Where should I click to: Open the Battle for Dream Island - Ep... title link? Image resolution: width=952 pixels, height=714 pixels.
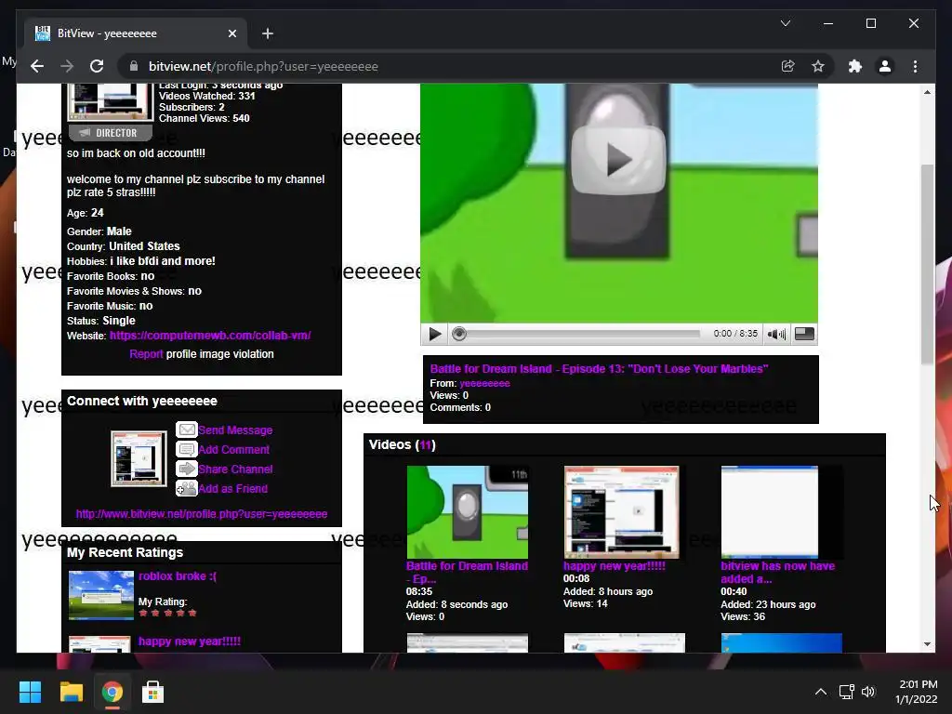coord(467,572)
